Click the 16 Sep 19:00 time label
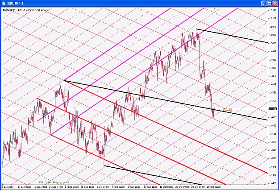Screen dimensions: 279x190 [40, 187]
